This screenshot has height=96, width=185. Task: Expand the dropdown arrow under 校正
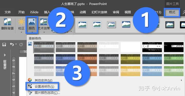tap(21, 32)
